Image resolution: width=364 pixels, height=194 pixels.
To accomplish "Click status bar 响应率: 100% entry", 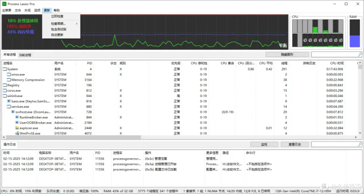I will [x=89, y=191].
